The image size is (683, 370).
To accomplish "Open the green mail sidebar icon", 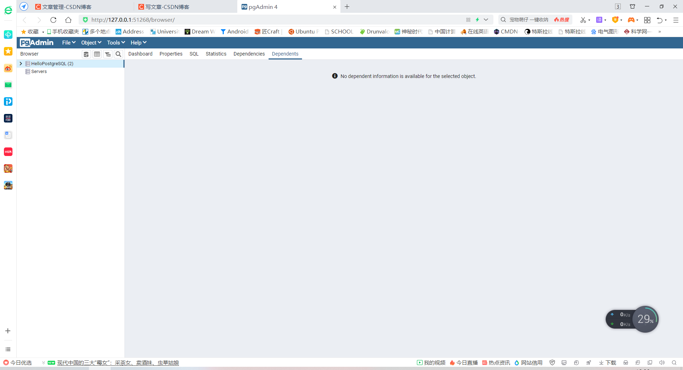I will pyautogui.click(x=8, y=85).
